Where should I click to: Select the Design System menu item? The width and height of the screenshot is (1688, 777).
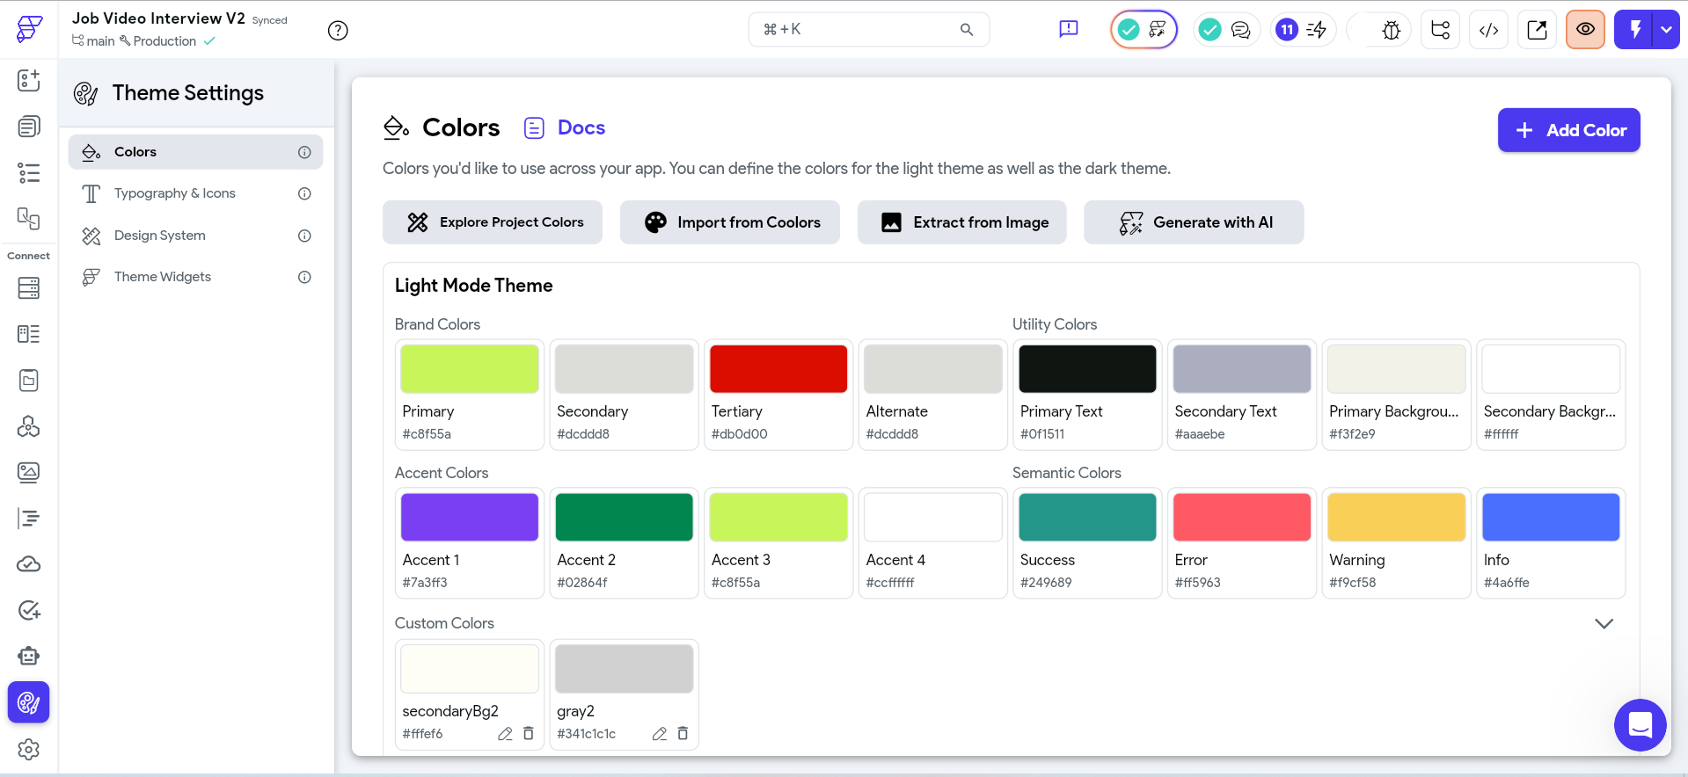click(160, 236)
